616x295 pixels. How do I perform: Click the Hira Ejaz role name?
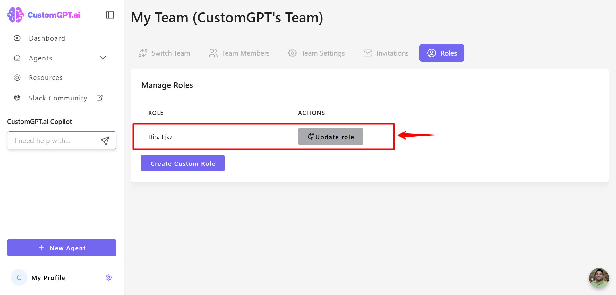160,137
